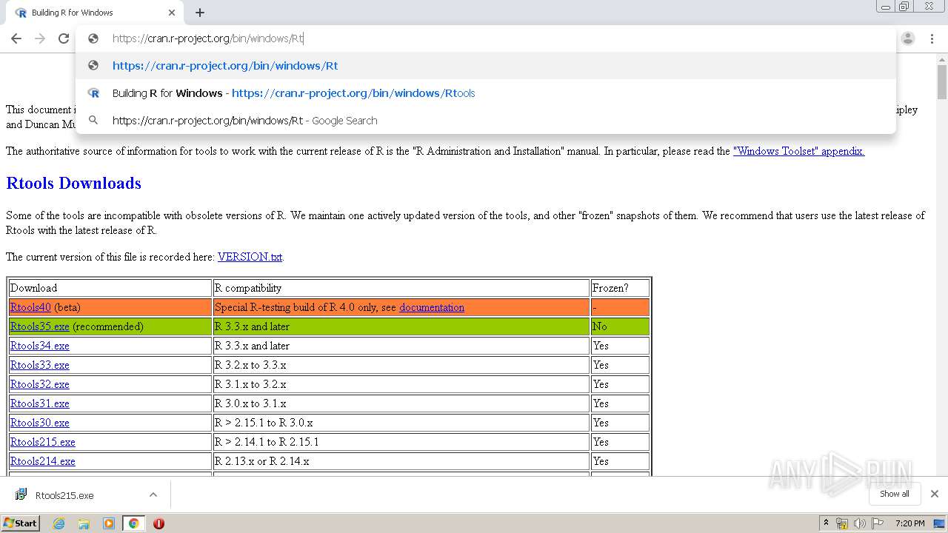Click the Rtools215.exe table link

pyautogui.click(x=43, y=442)
